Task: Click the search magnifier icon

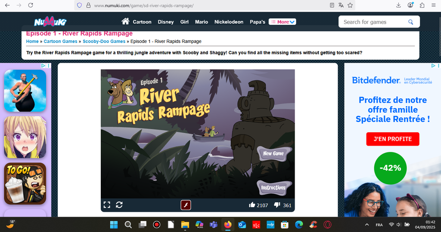Action: click(410, 22)
